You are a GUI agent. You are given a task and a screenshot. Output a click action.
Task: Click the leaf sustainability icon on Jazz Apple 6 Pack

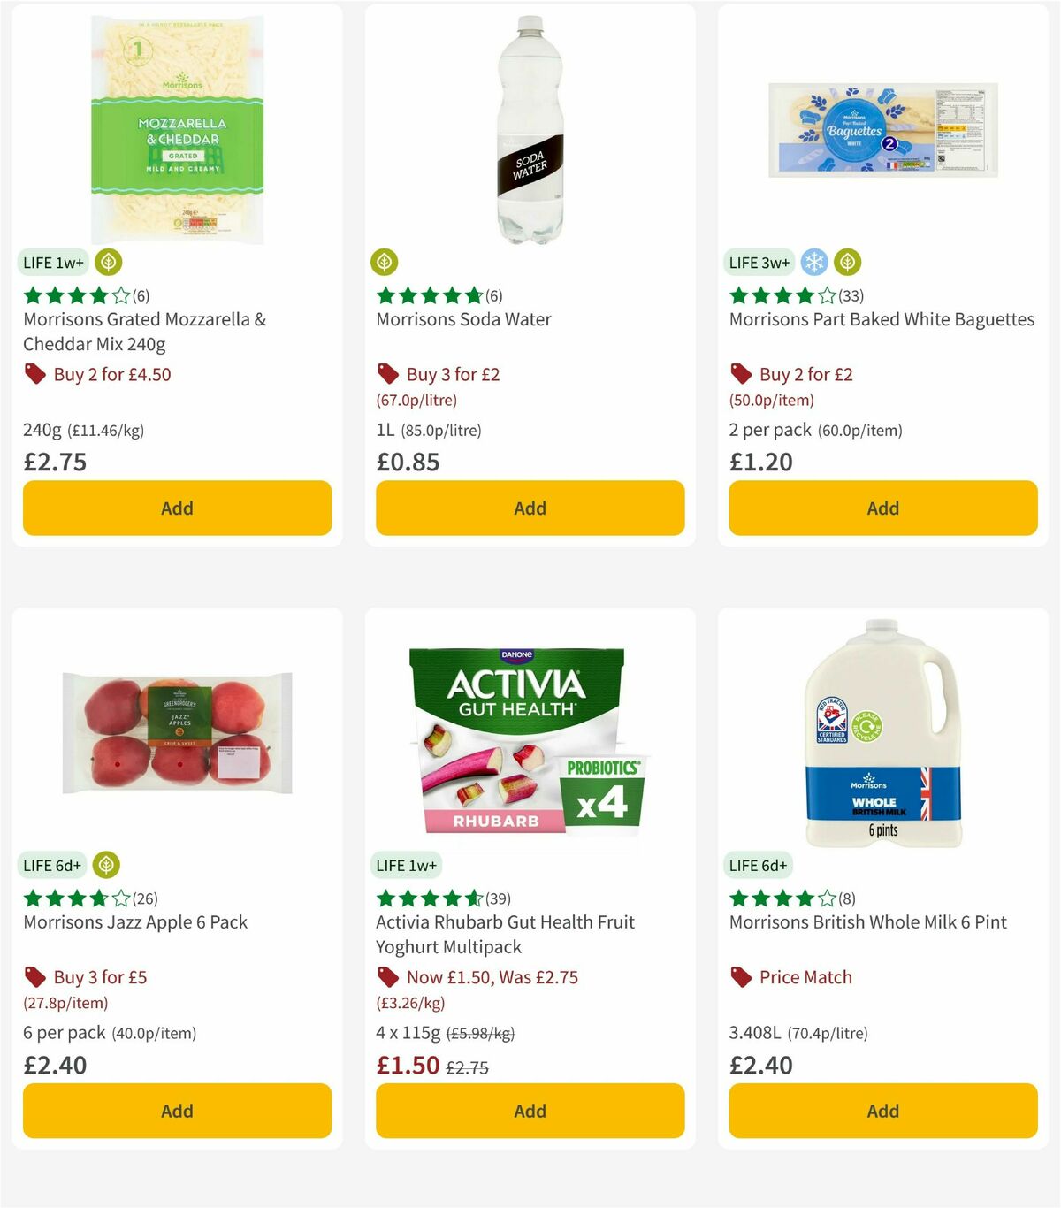point(108,866)
